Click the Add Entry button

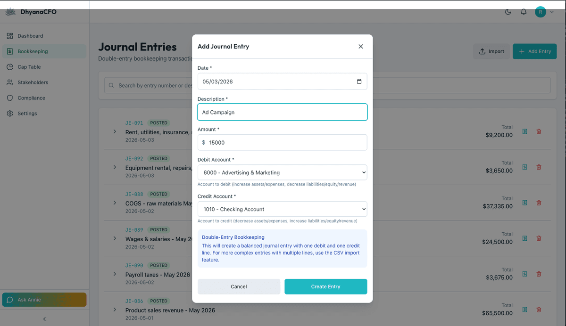point(535,51)
